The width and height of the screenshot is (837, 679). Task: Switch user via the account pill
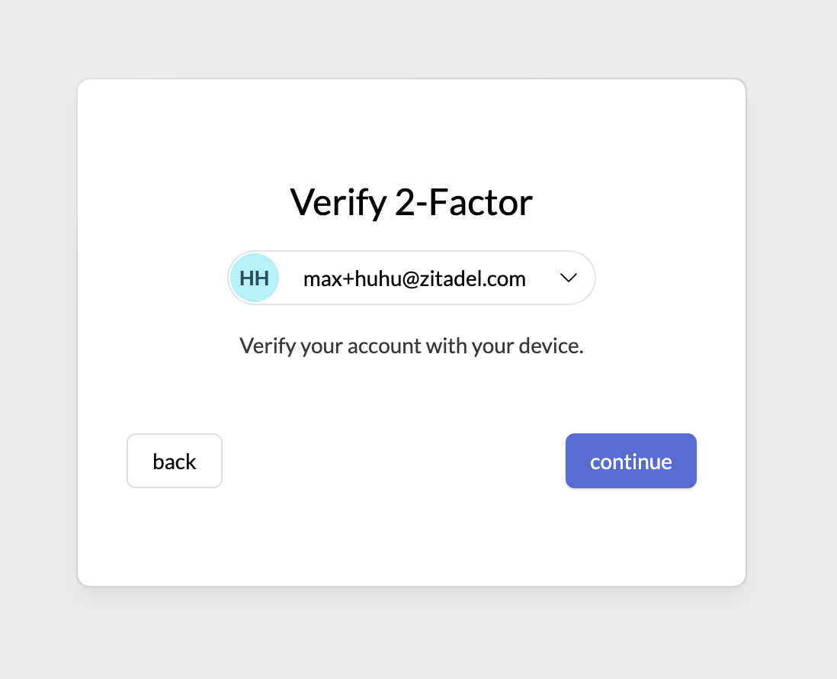click(412, 278)
